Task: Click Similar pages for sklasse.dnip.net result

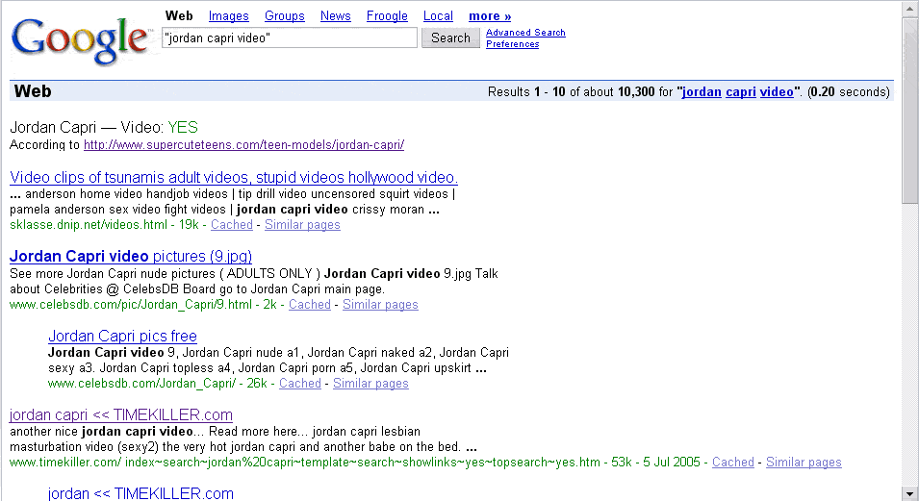Action: pyautogui.click(x=302, y=225)
